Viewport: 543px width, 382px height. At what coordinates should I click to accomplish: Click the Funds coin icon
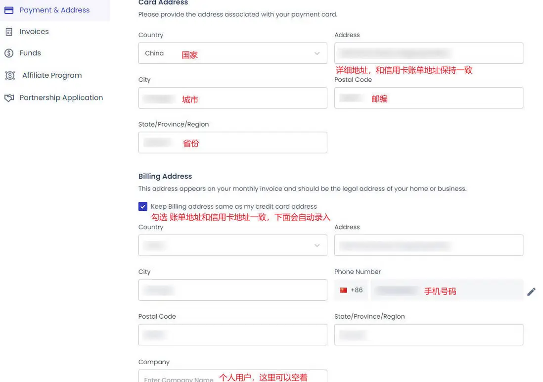point(8,53)
